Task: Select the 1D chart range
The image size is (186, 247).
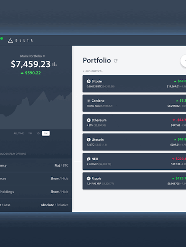Action: (38, 133)
